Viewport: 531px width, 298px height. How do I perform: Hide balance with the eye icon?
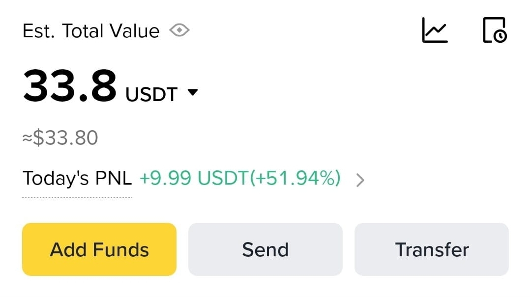coord(179,30)
